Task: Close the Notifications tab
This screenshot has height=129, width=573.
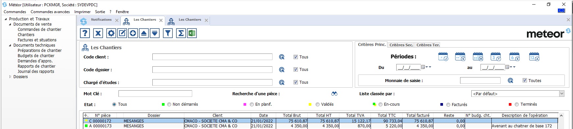Action: coord(117,20)
